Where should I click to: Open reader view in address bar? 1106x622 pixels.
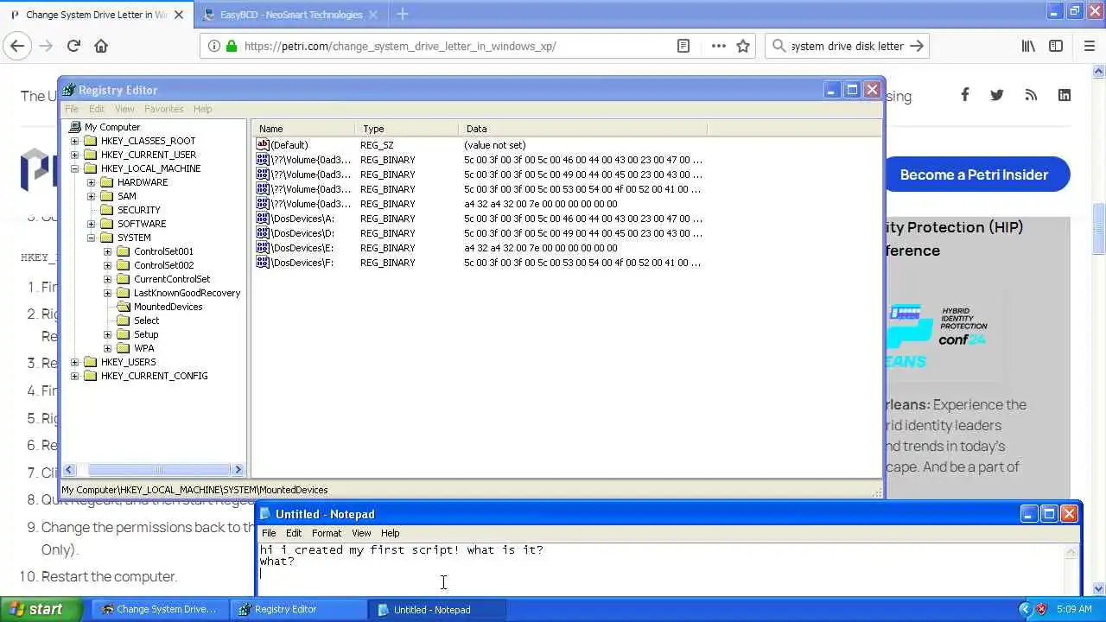pyautogui.click(x=683, y=46)
